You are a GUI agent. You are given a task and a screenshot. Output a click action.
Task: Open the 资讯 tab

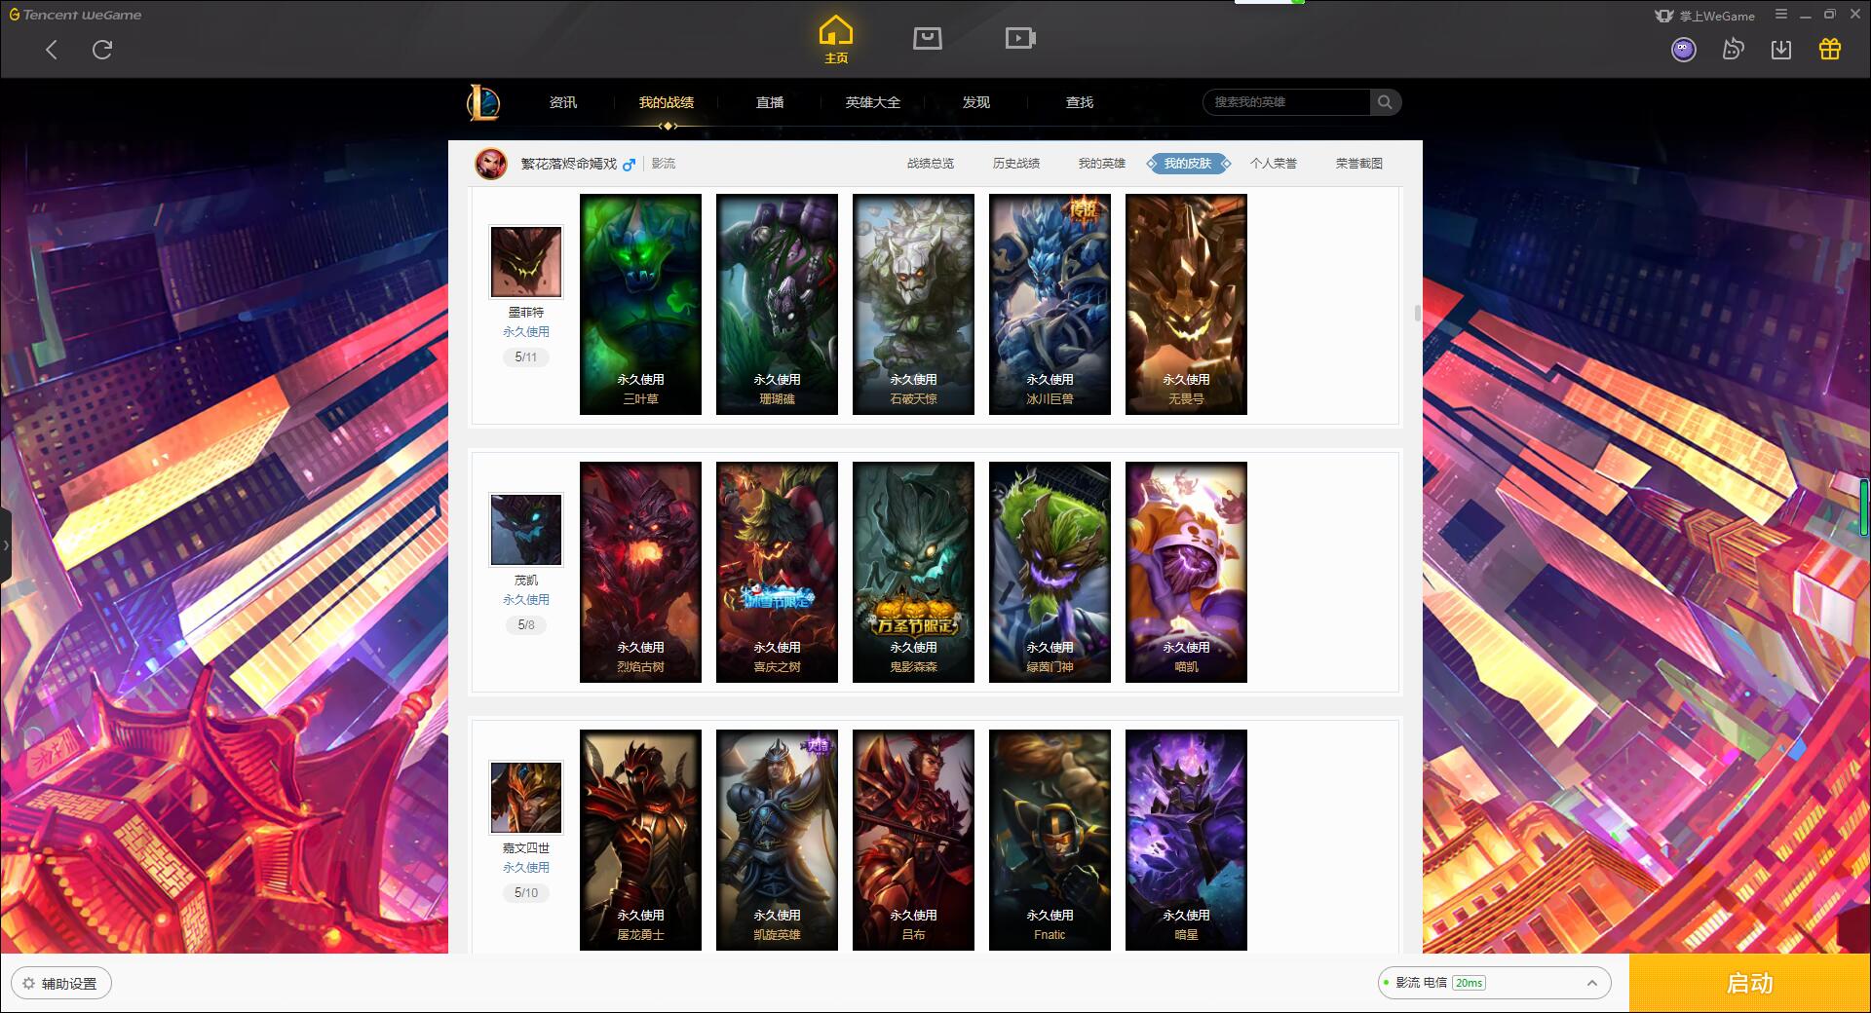(x=562, y=102)
